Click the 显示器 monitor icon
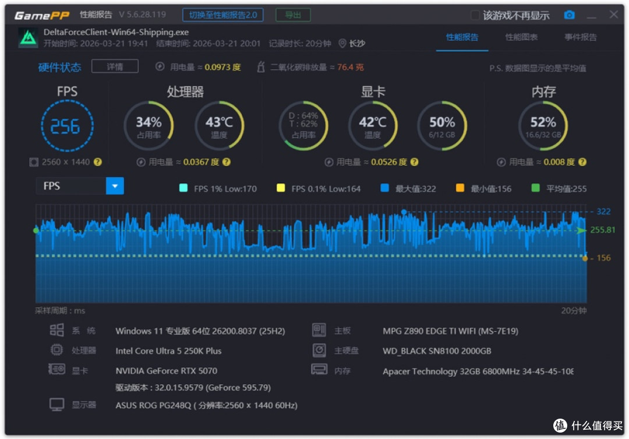Screen dimensions: 629x439 pos(56,405)
